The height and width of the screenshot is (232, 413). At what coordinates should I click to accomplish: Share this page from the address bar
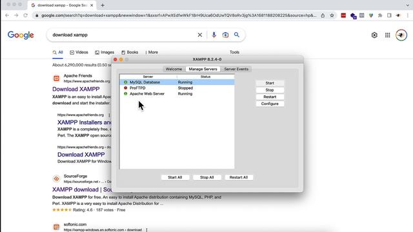(323, 15)
